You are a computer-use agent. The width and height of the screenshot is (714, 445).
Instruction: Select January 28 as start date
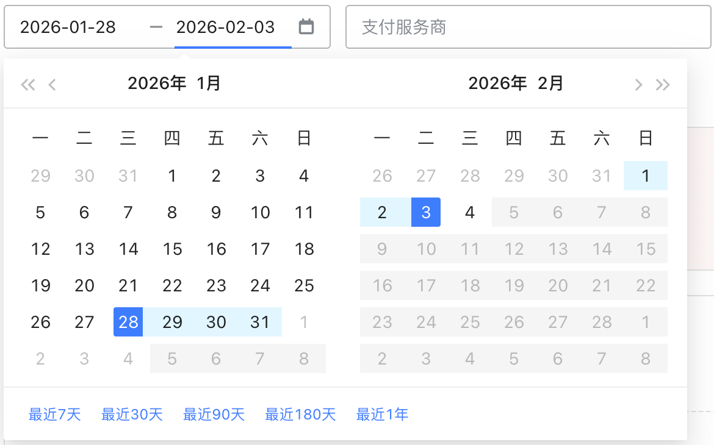click(128, 322)
